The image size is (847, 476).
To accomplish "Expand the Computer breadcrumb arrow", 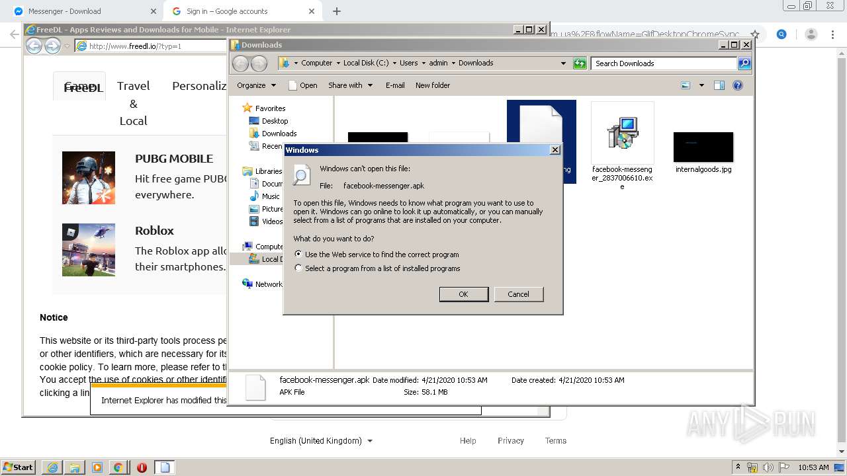I will 338,63.
